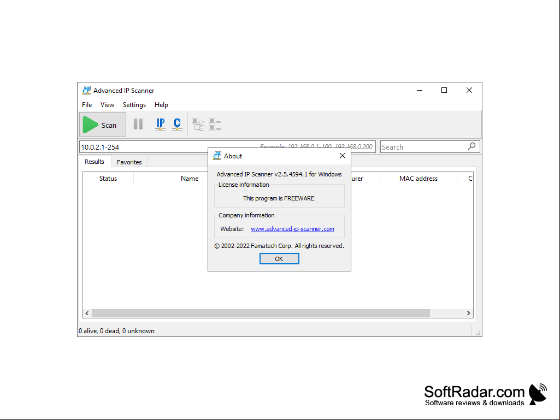Maximize the Advanced IP Scanner window
Image resolution: width=560 pixels, height=420 pixels.
coord(444,90)
